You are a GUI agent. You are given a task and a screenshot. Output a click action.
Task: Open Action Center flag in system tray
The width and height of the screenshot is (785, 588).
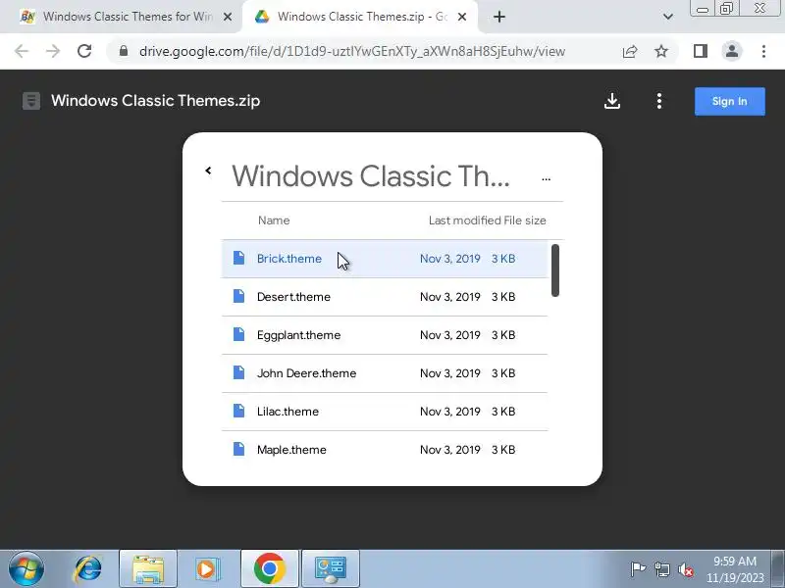click(x=637, y=569)
